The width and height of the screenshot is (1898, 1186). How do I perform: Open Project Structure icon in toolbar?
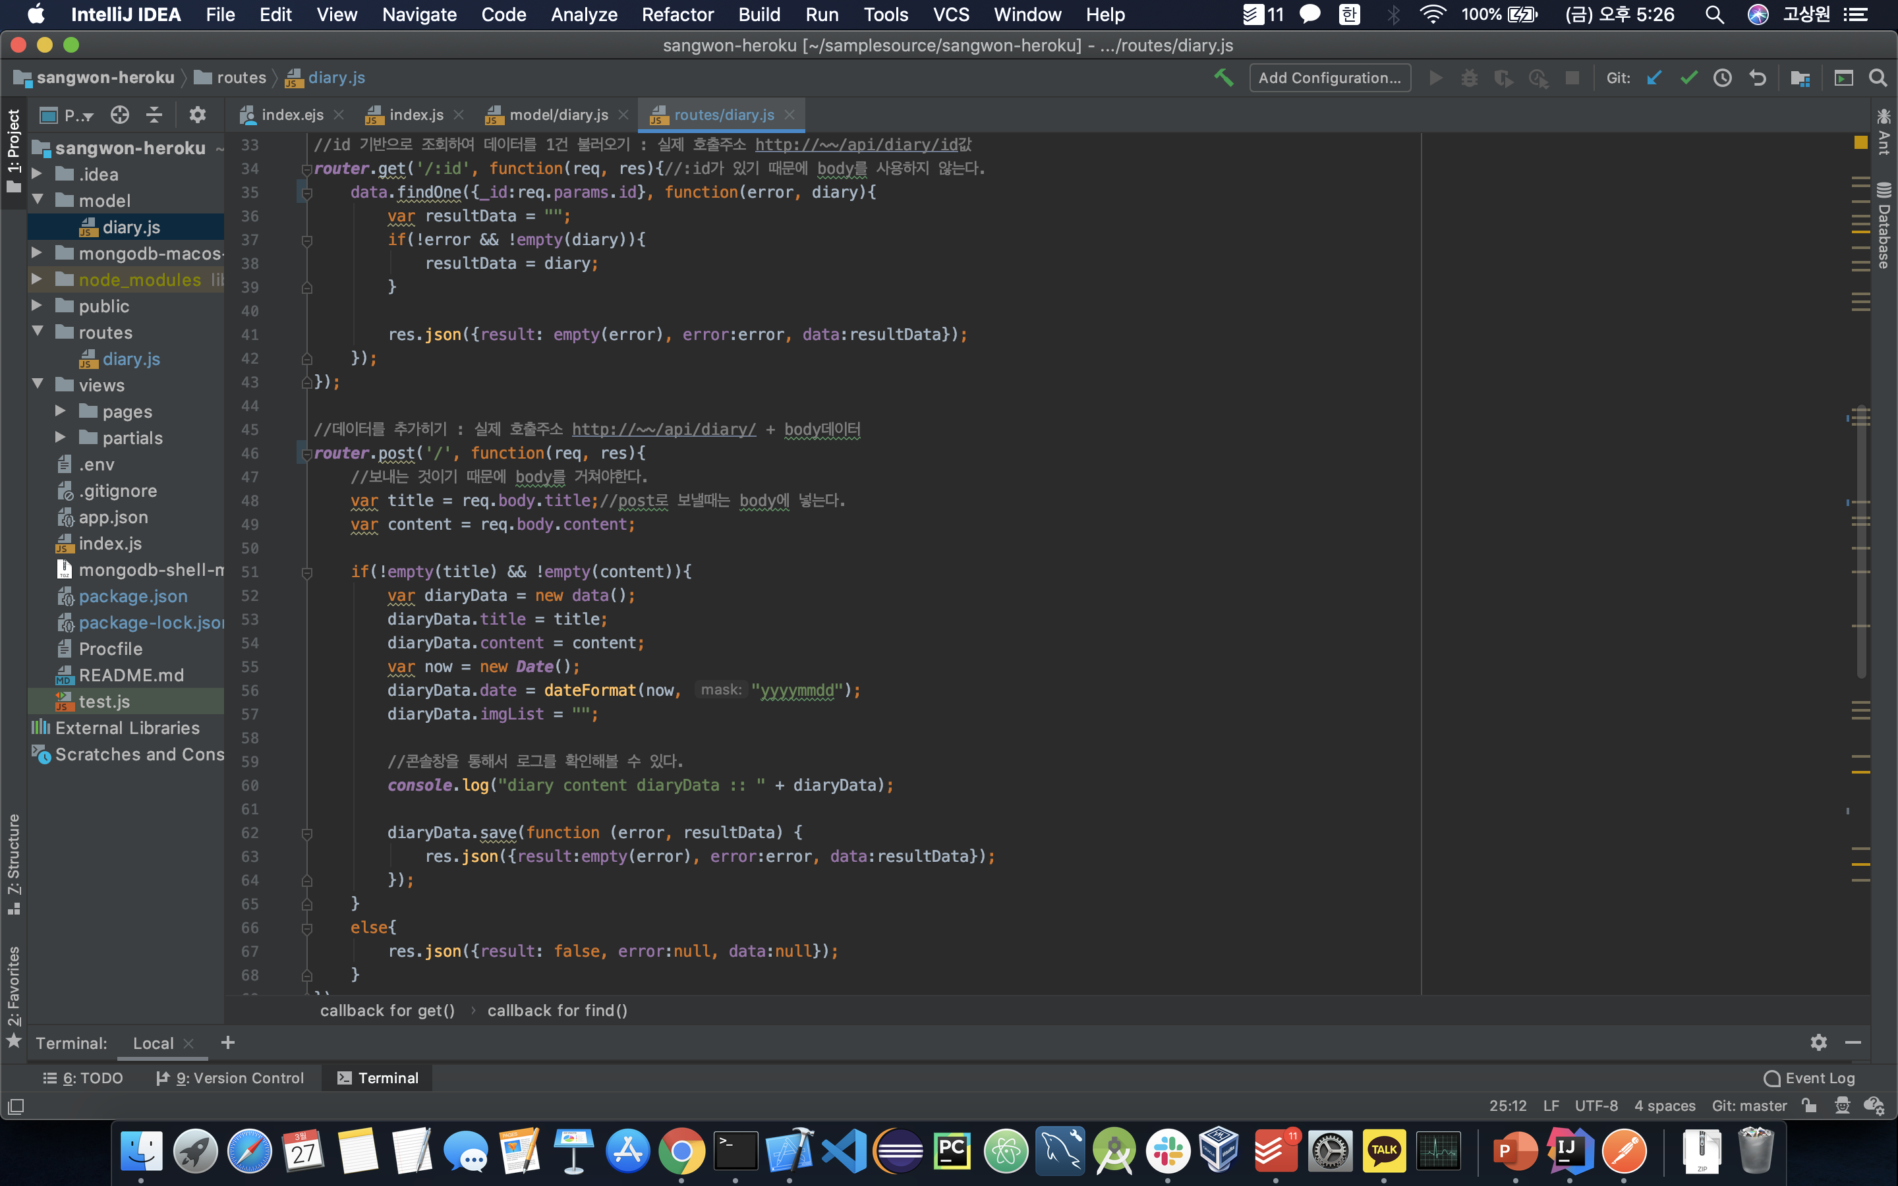[x=1800, y=78]
